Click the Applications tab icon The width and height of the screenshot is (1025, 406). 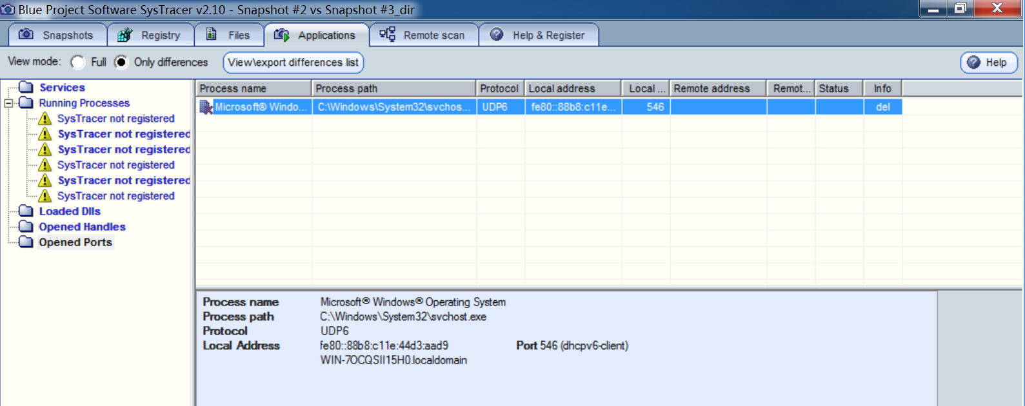point(281,35)
